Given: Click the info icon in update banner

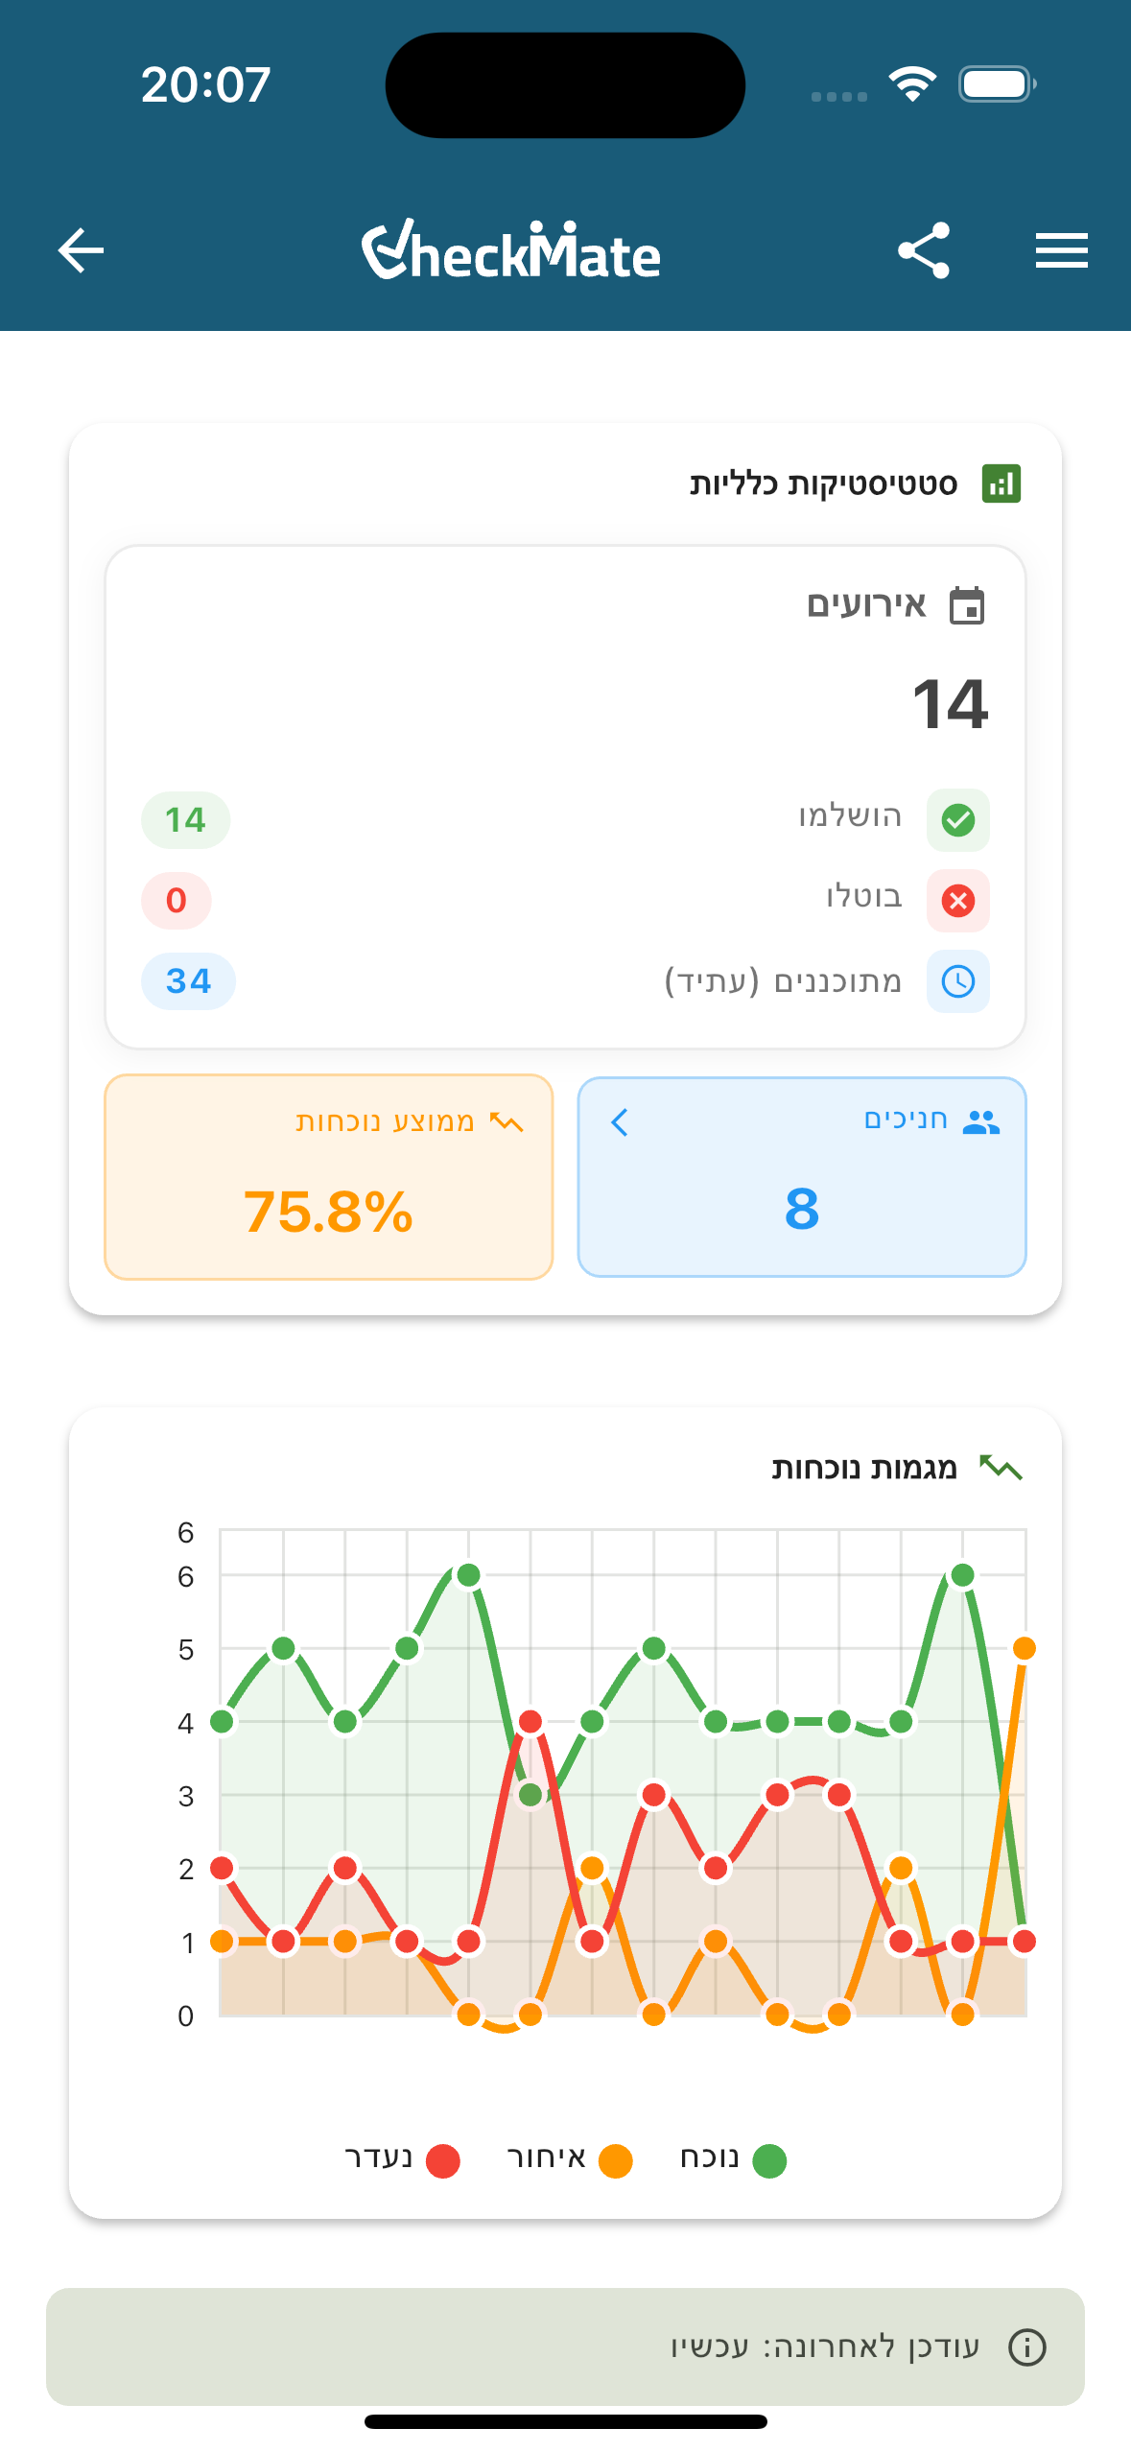Looking at the screenshot, I should [x=1026, y=2347].
